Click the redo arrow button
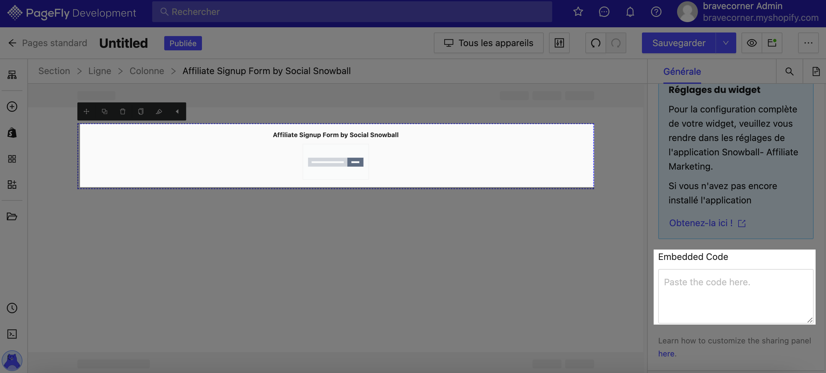The width and height of the screenshot is (826, 373). pos(616,43)
